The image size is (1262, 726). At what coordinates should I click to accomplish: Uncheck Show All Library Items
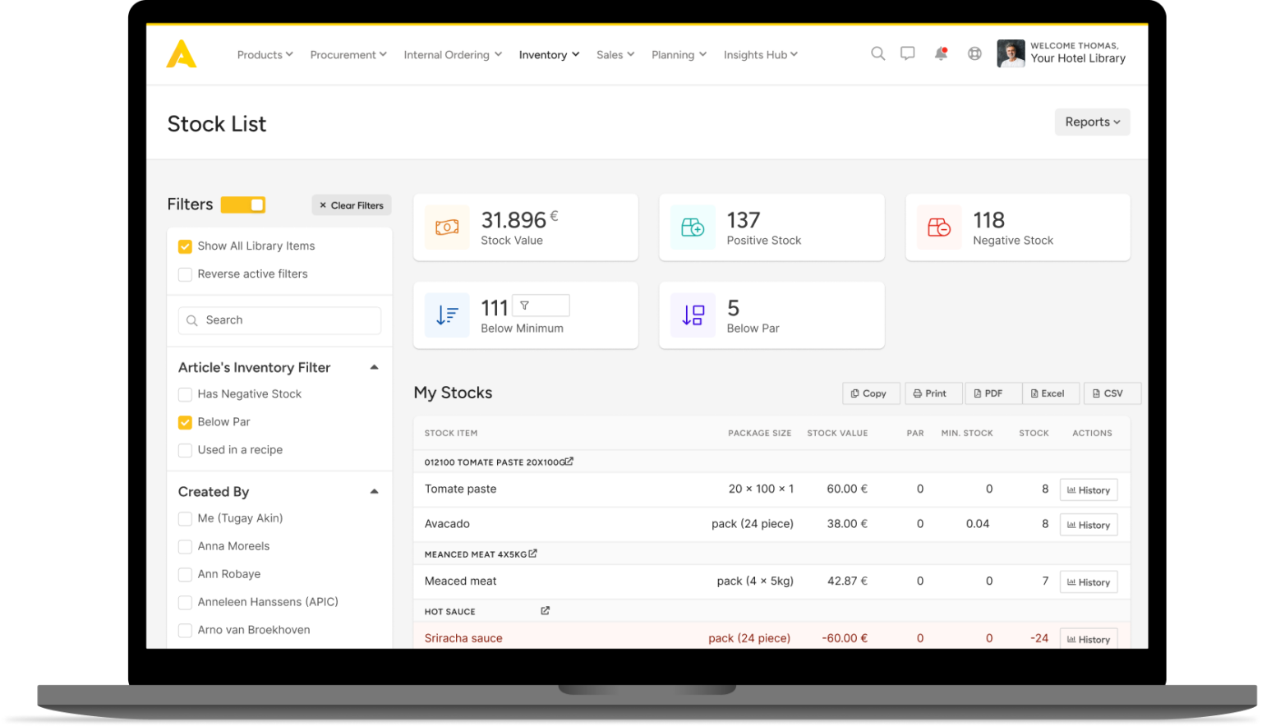tap(185, 246)
